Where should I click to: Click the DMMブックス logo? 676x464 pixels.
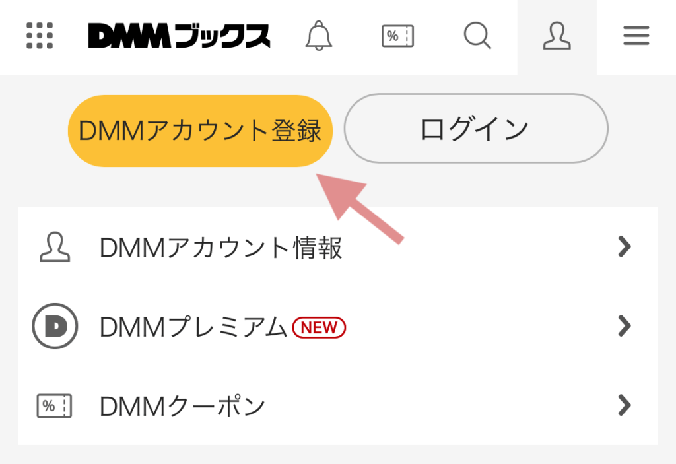[179, 36]
